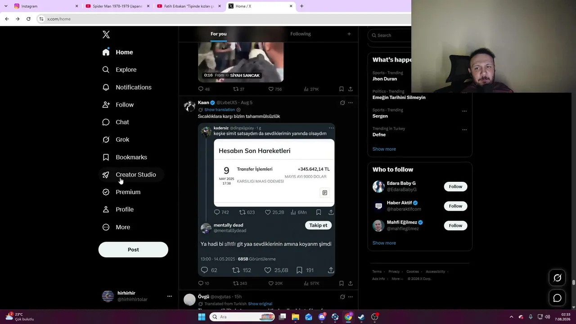
Task: Switch to the Instagram browser tab
Action: 45,6
